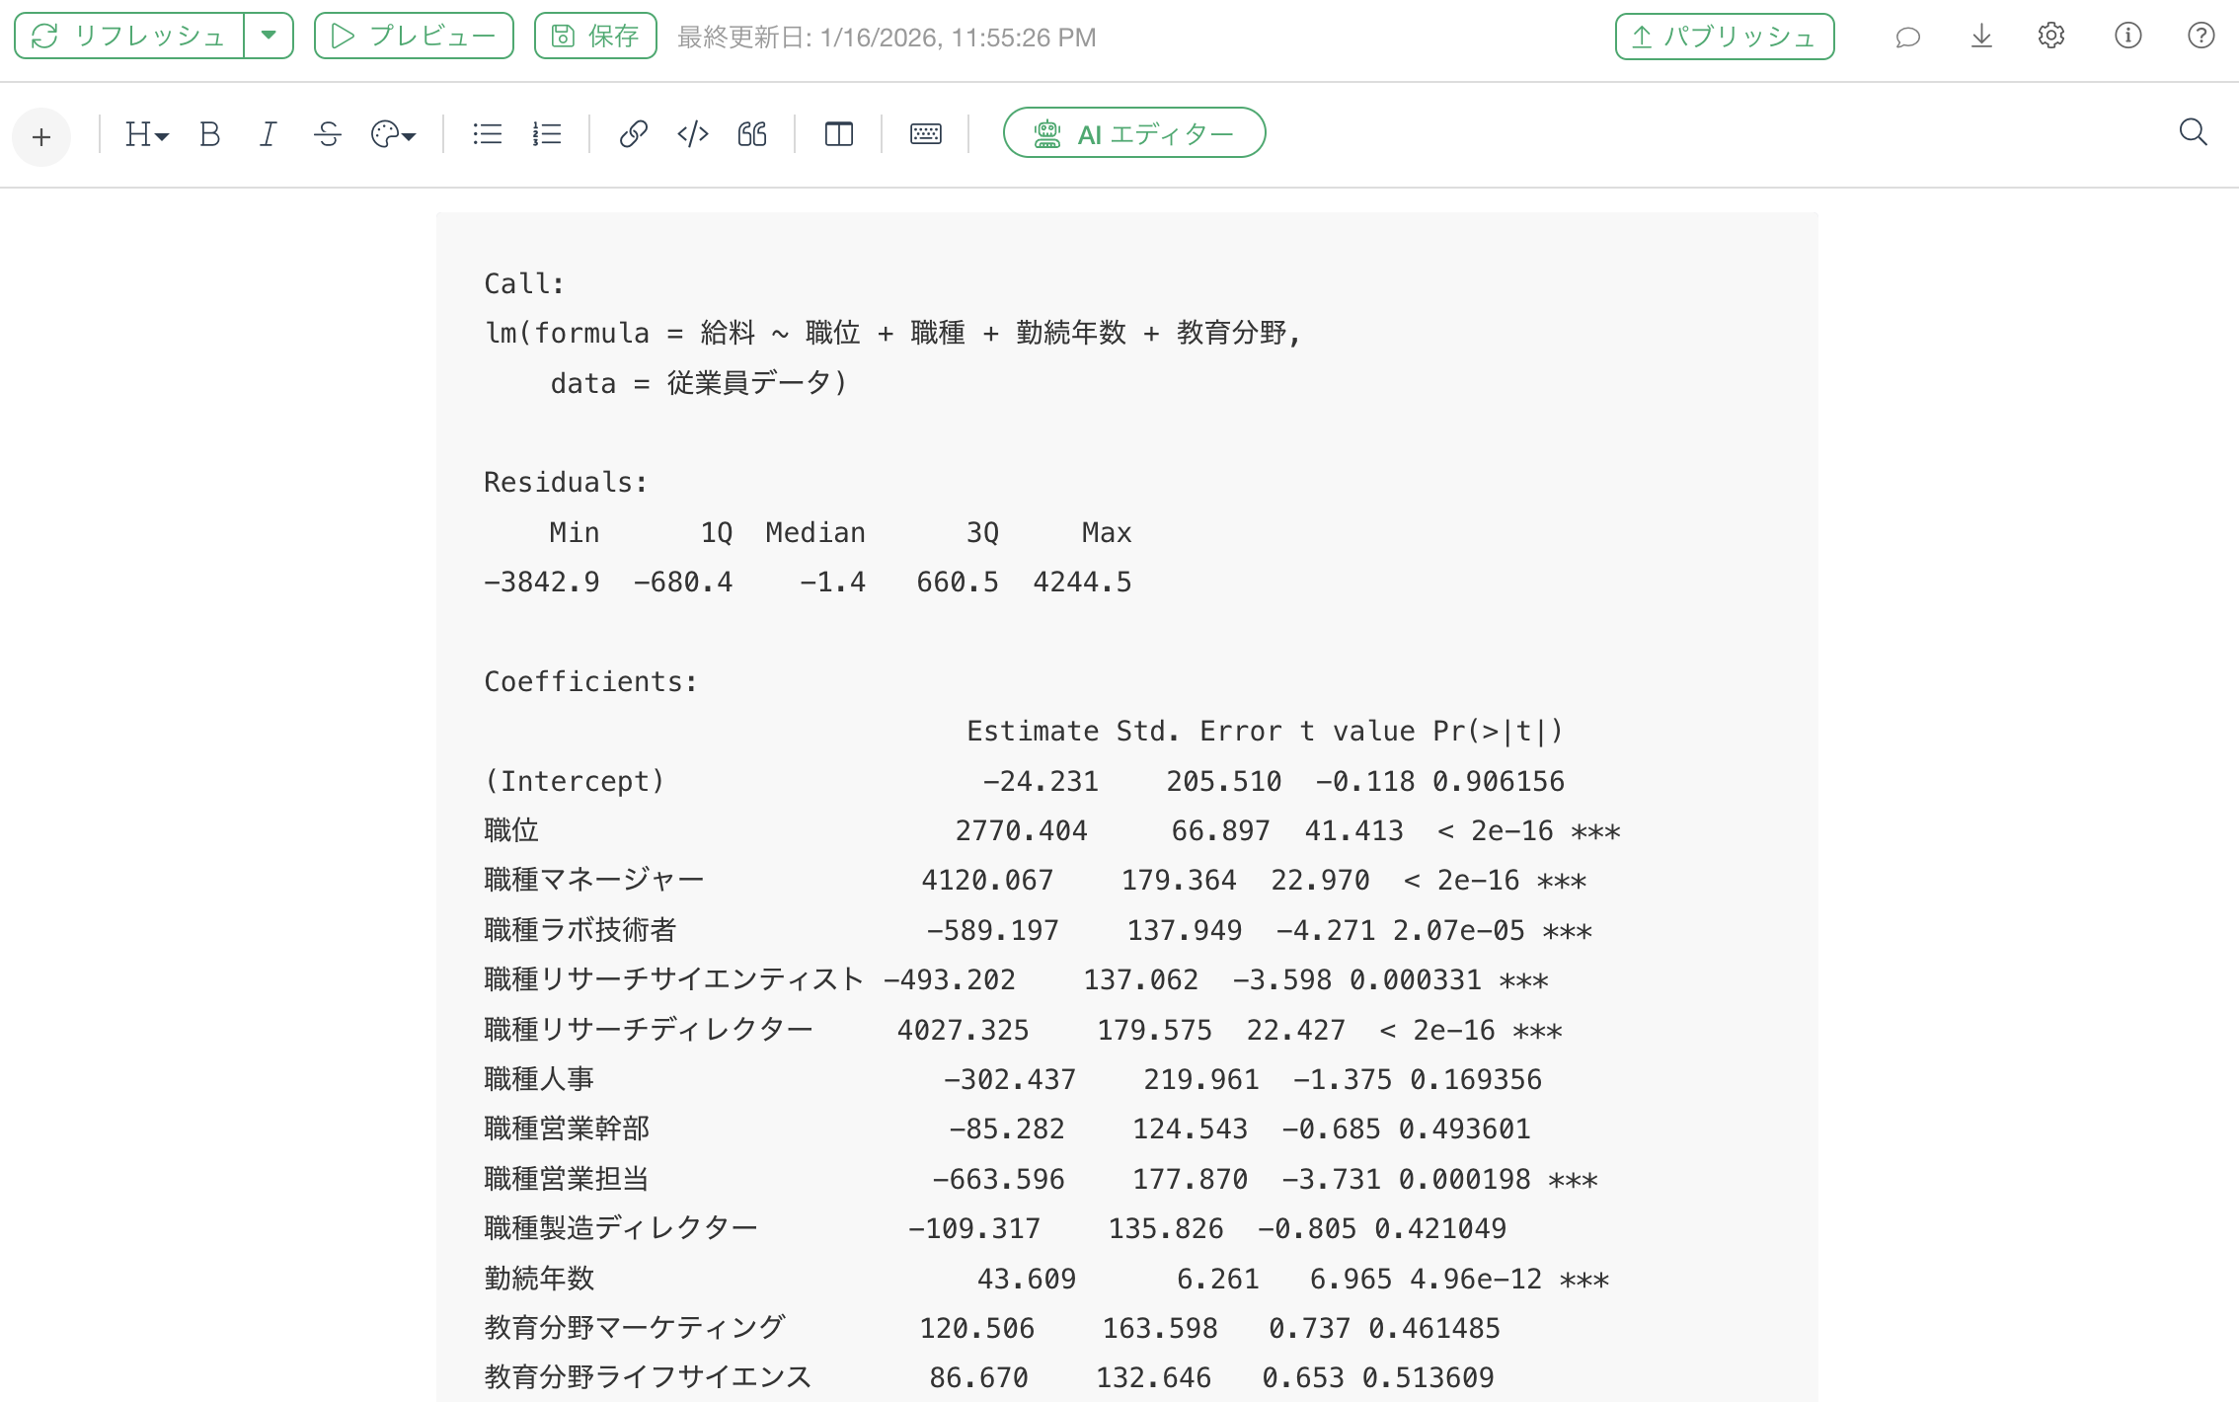Insert a hyperlink with link icon
This screenshot has width=2239, height=1402.
point(633,134)
